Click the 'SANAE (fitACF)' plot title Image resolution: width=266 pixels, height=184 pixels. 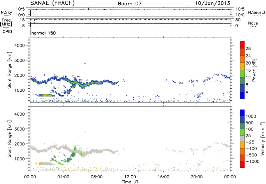53,3
